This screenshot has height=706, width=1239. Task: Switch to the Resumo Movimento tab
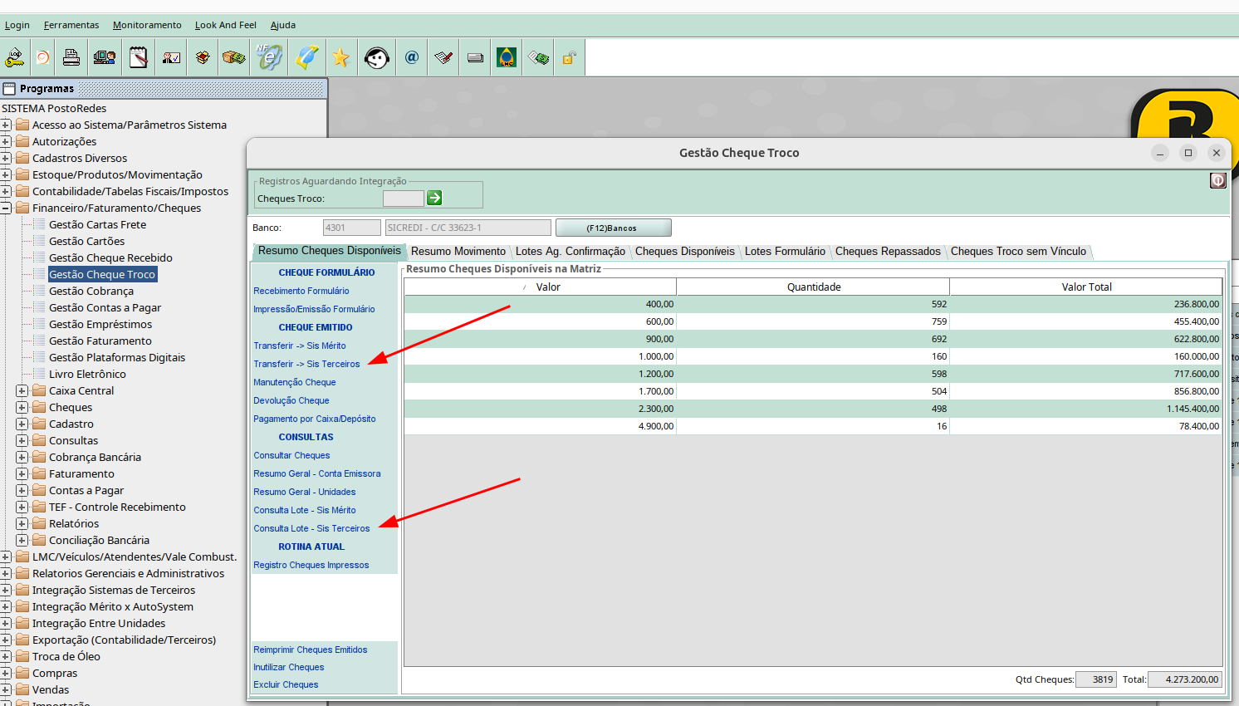pyautogui.click(x=458, y=252)
